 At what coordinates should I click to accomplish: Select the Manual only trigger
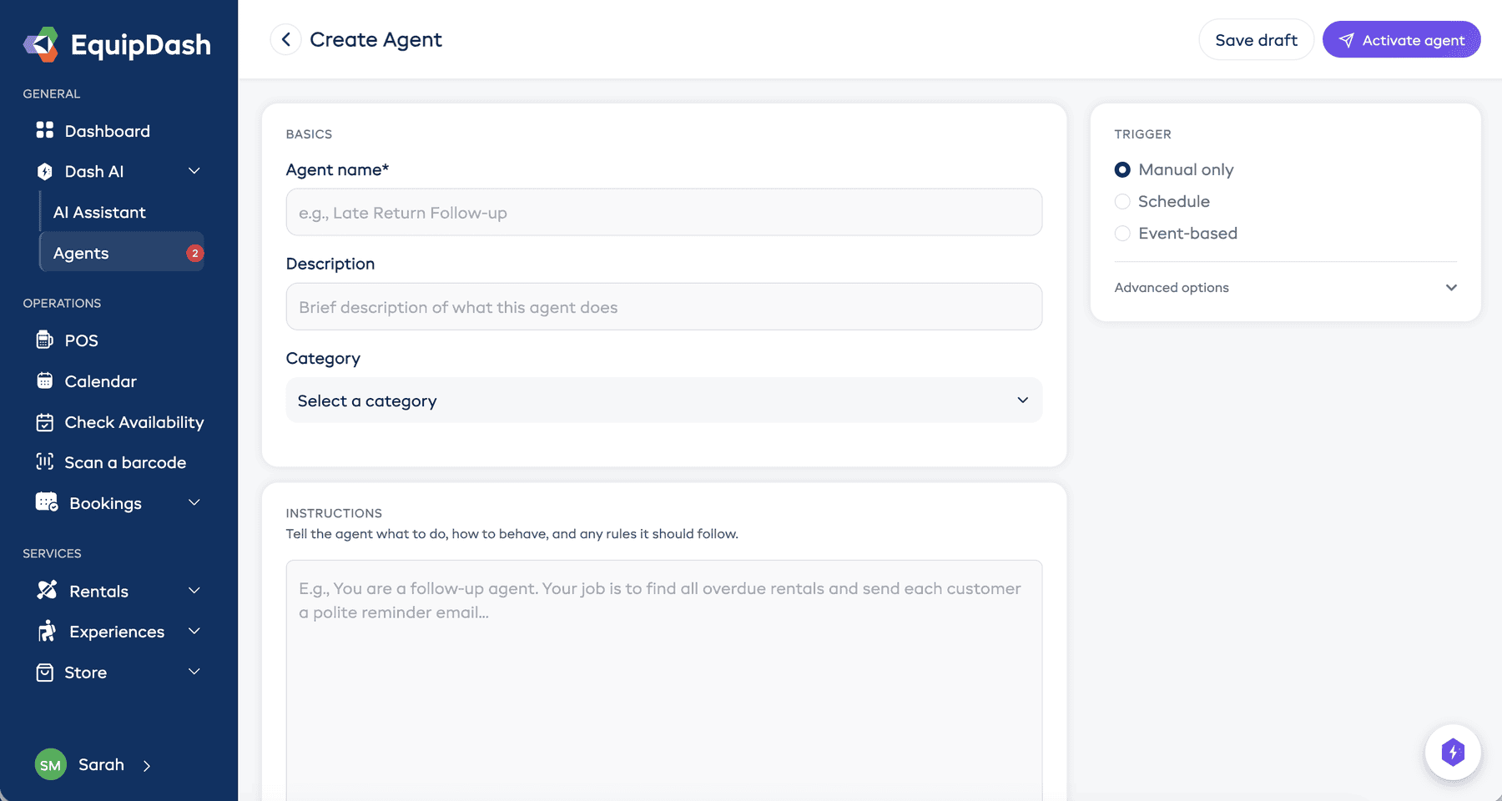click(1122, 169)
